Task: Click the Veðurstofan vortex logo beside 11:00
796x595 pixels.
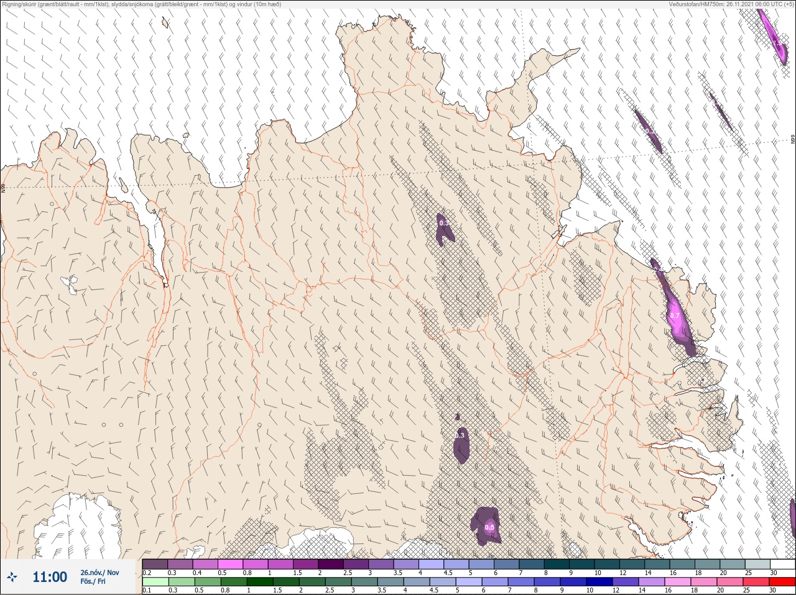Action: point(11,577)
